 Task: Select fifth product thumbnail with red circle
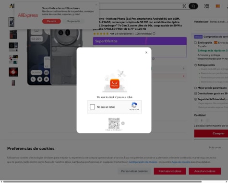13,72
